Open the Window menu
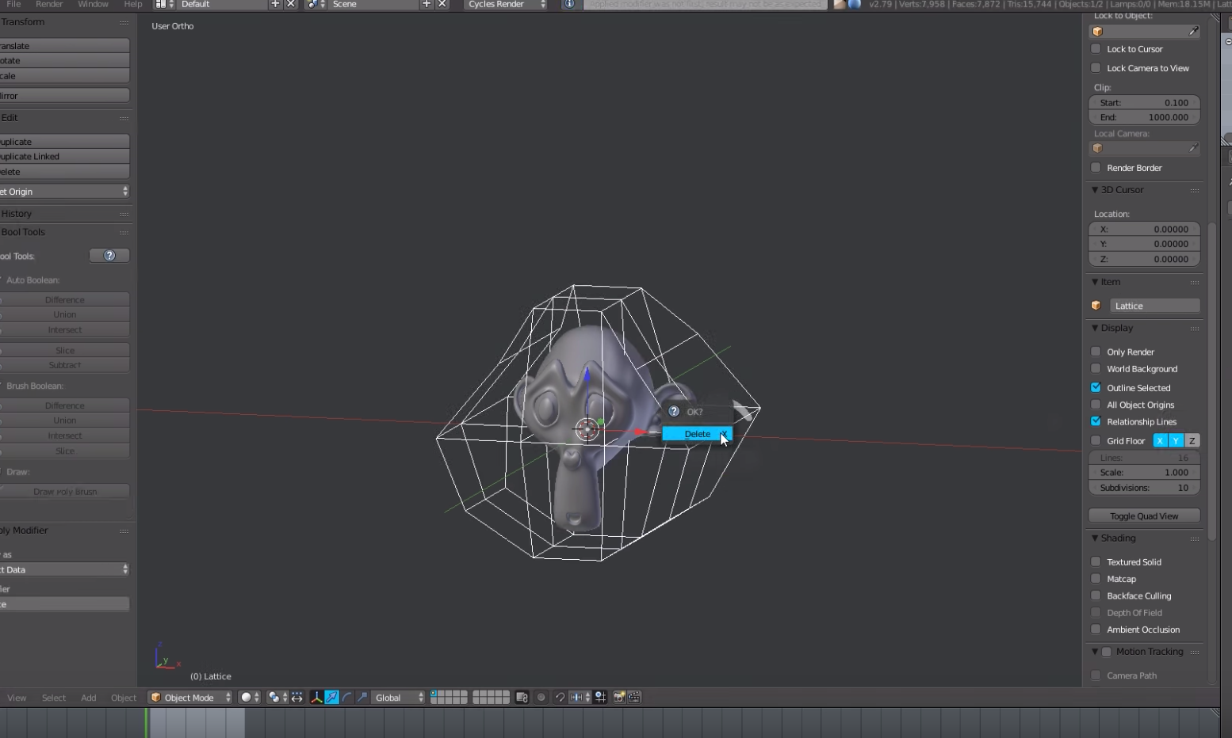 (93, 5)
